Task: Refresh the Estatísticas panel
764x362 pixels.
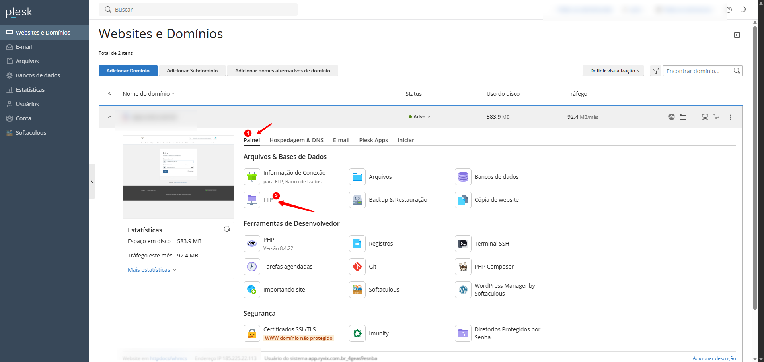Action: (227, 229)
